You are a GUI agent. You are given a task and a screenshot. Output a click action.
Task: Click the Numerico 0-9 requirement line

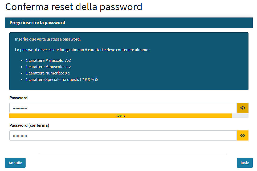[x=48, y=73]
